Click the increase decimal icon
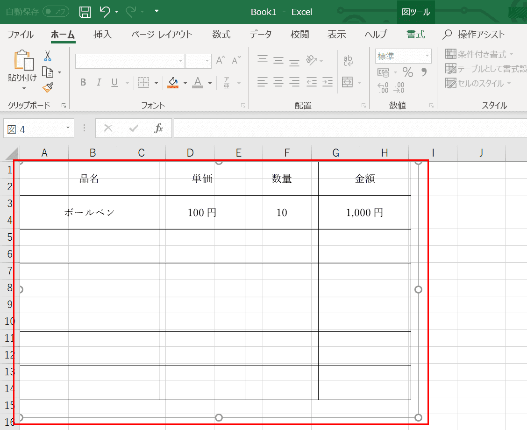The height and width of the screenshot is (430, 527). click(x=383, y=88)
